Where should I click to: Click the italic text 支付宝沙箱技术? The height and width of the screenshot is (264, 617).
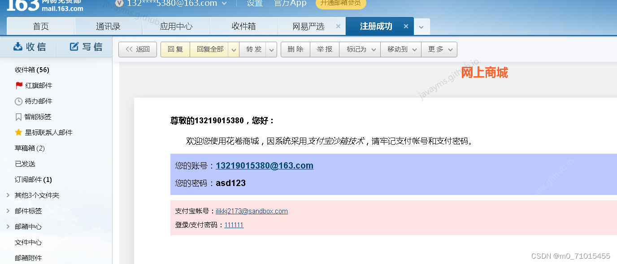[336, 141]
